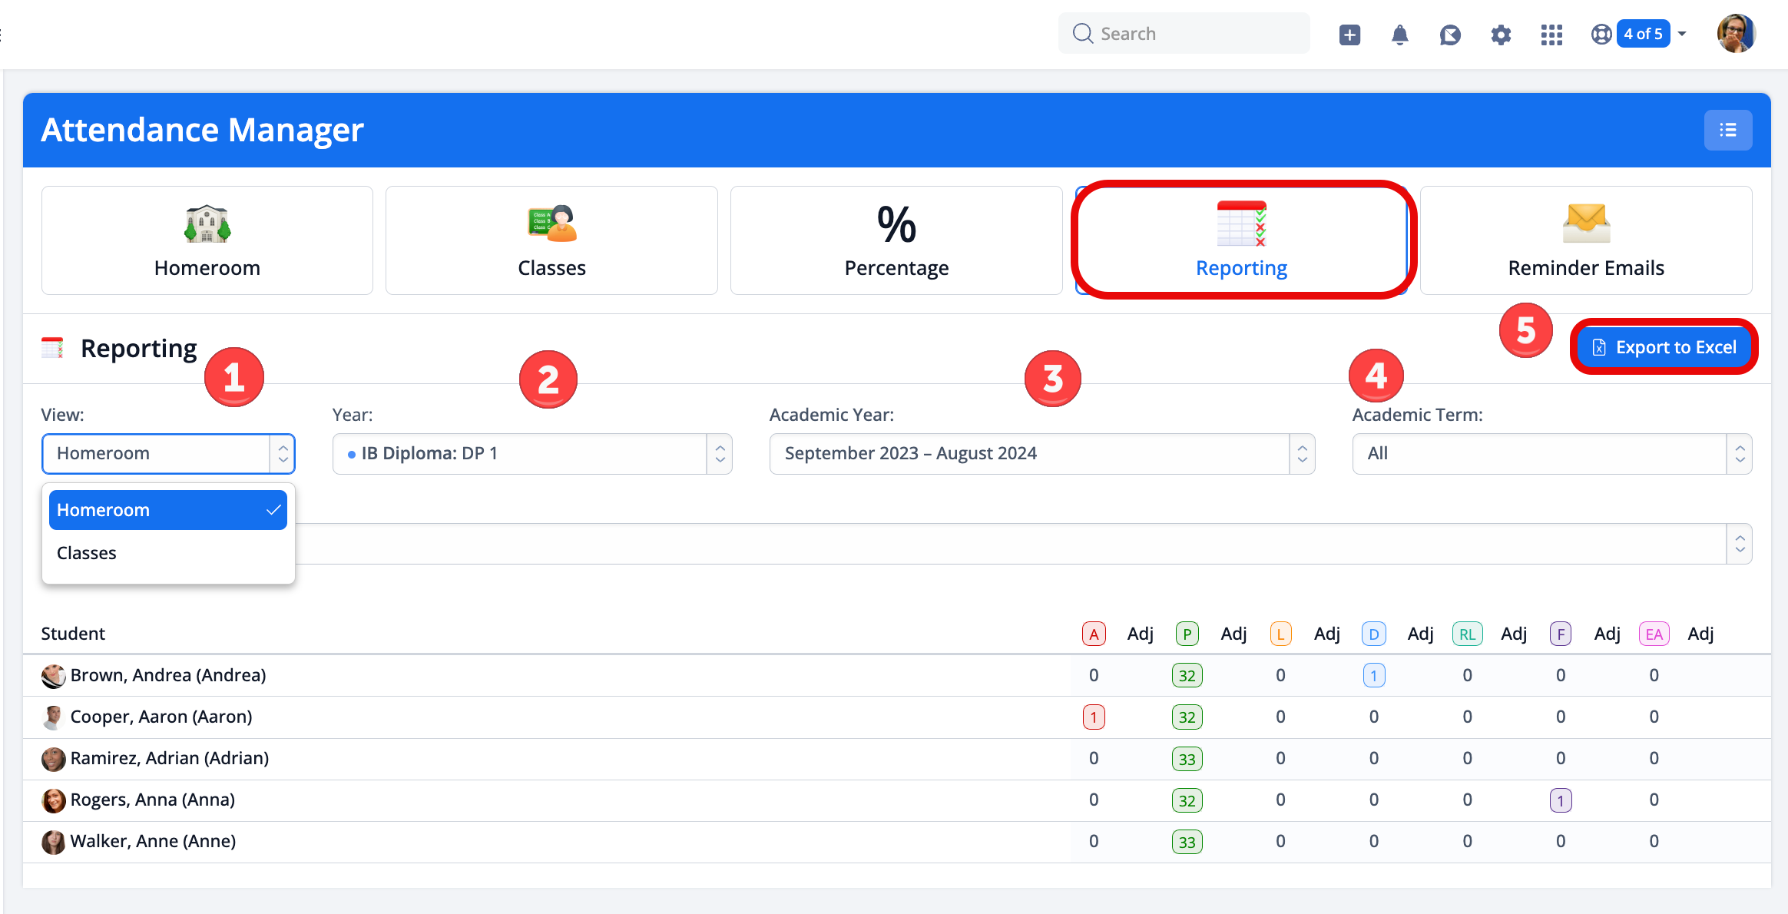Open the student Cooper, Aaron row
Screen dimensions: 1788x914
click(x=161, y=717)
